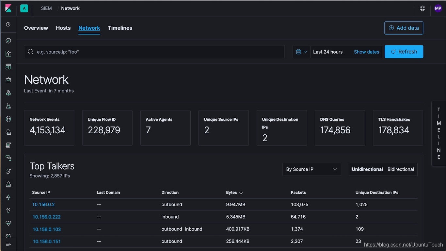The width and height of the screenshot is (446, 251).
Task: Focus the source.ip query search field
Action: pos(154,52)
